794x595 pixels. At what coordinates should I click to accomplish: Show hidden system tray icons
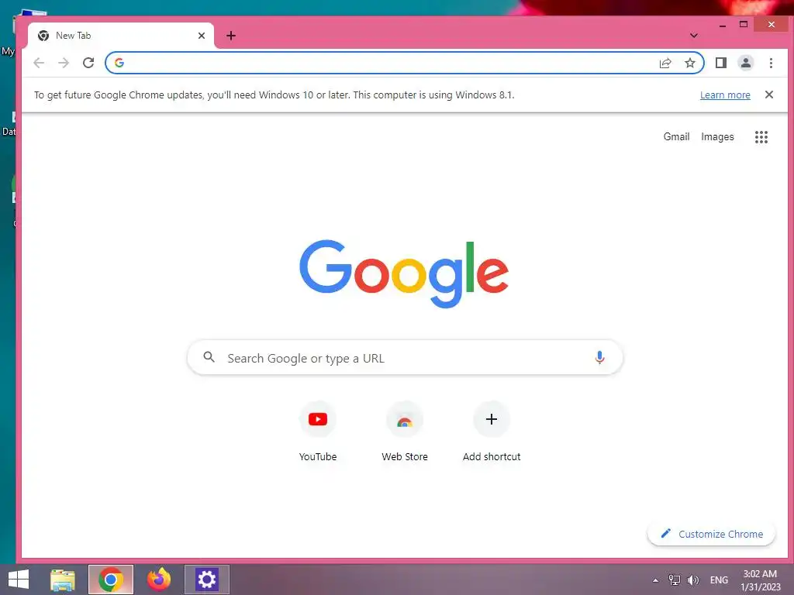(655, 580)
